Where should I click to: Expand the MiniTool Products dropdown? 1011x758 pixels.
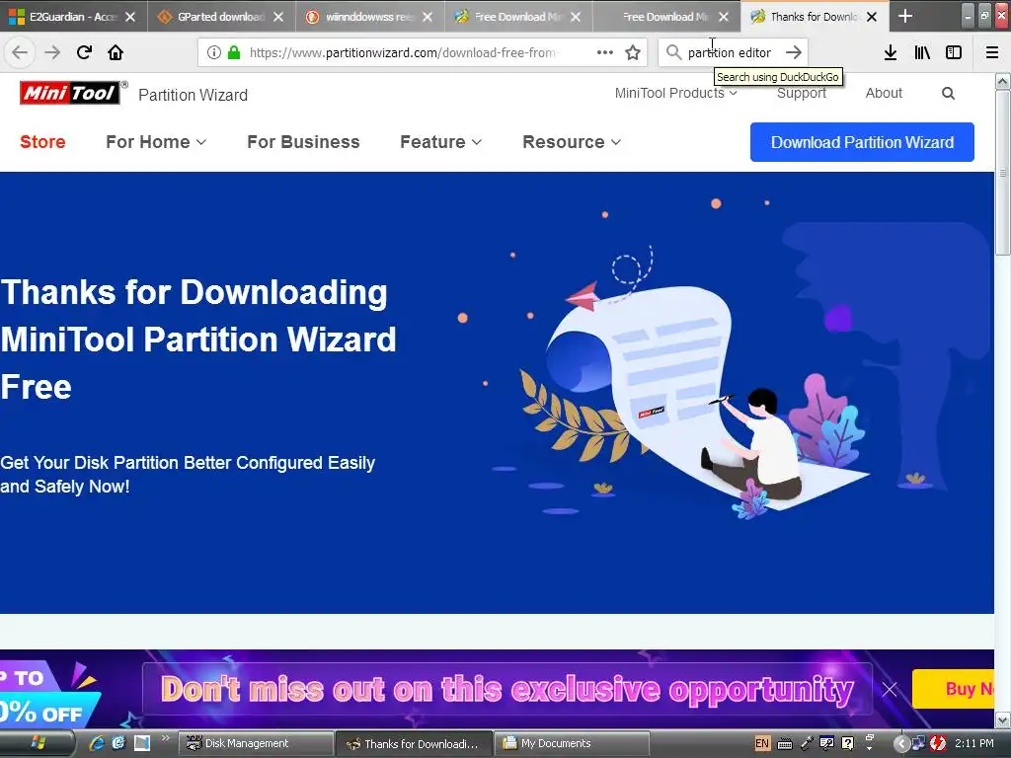tap(675, 94)
